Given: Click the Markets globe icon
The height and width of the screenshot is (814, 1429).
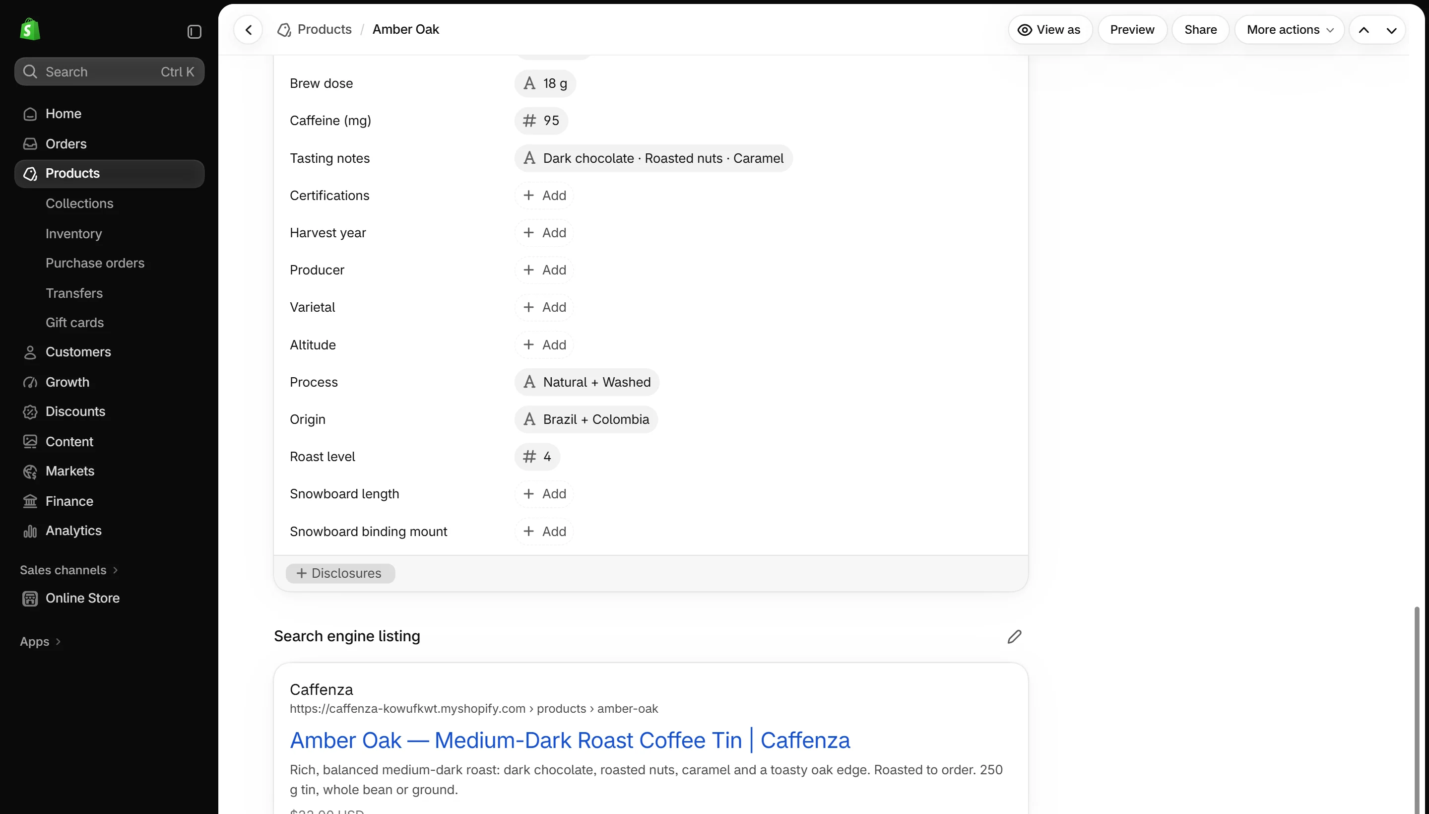Looking at the screenshot, I should pos(30,472).
